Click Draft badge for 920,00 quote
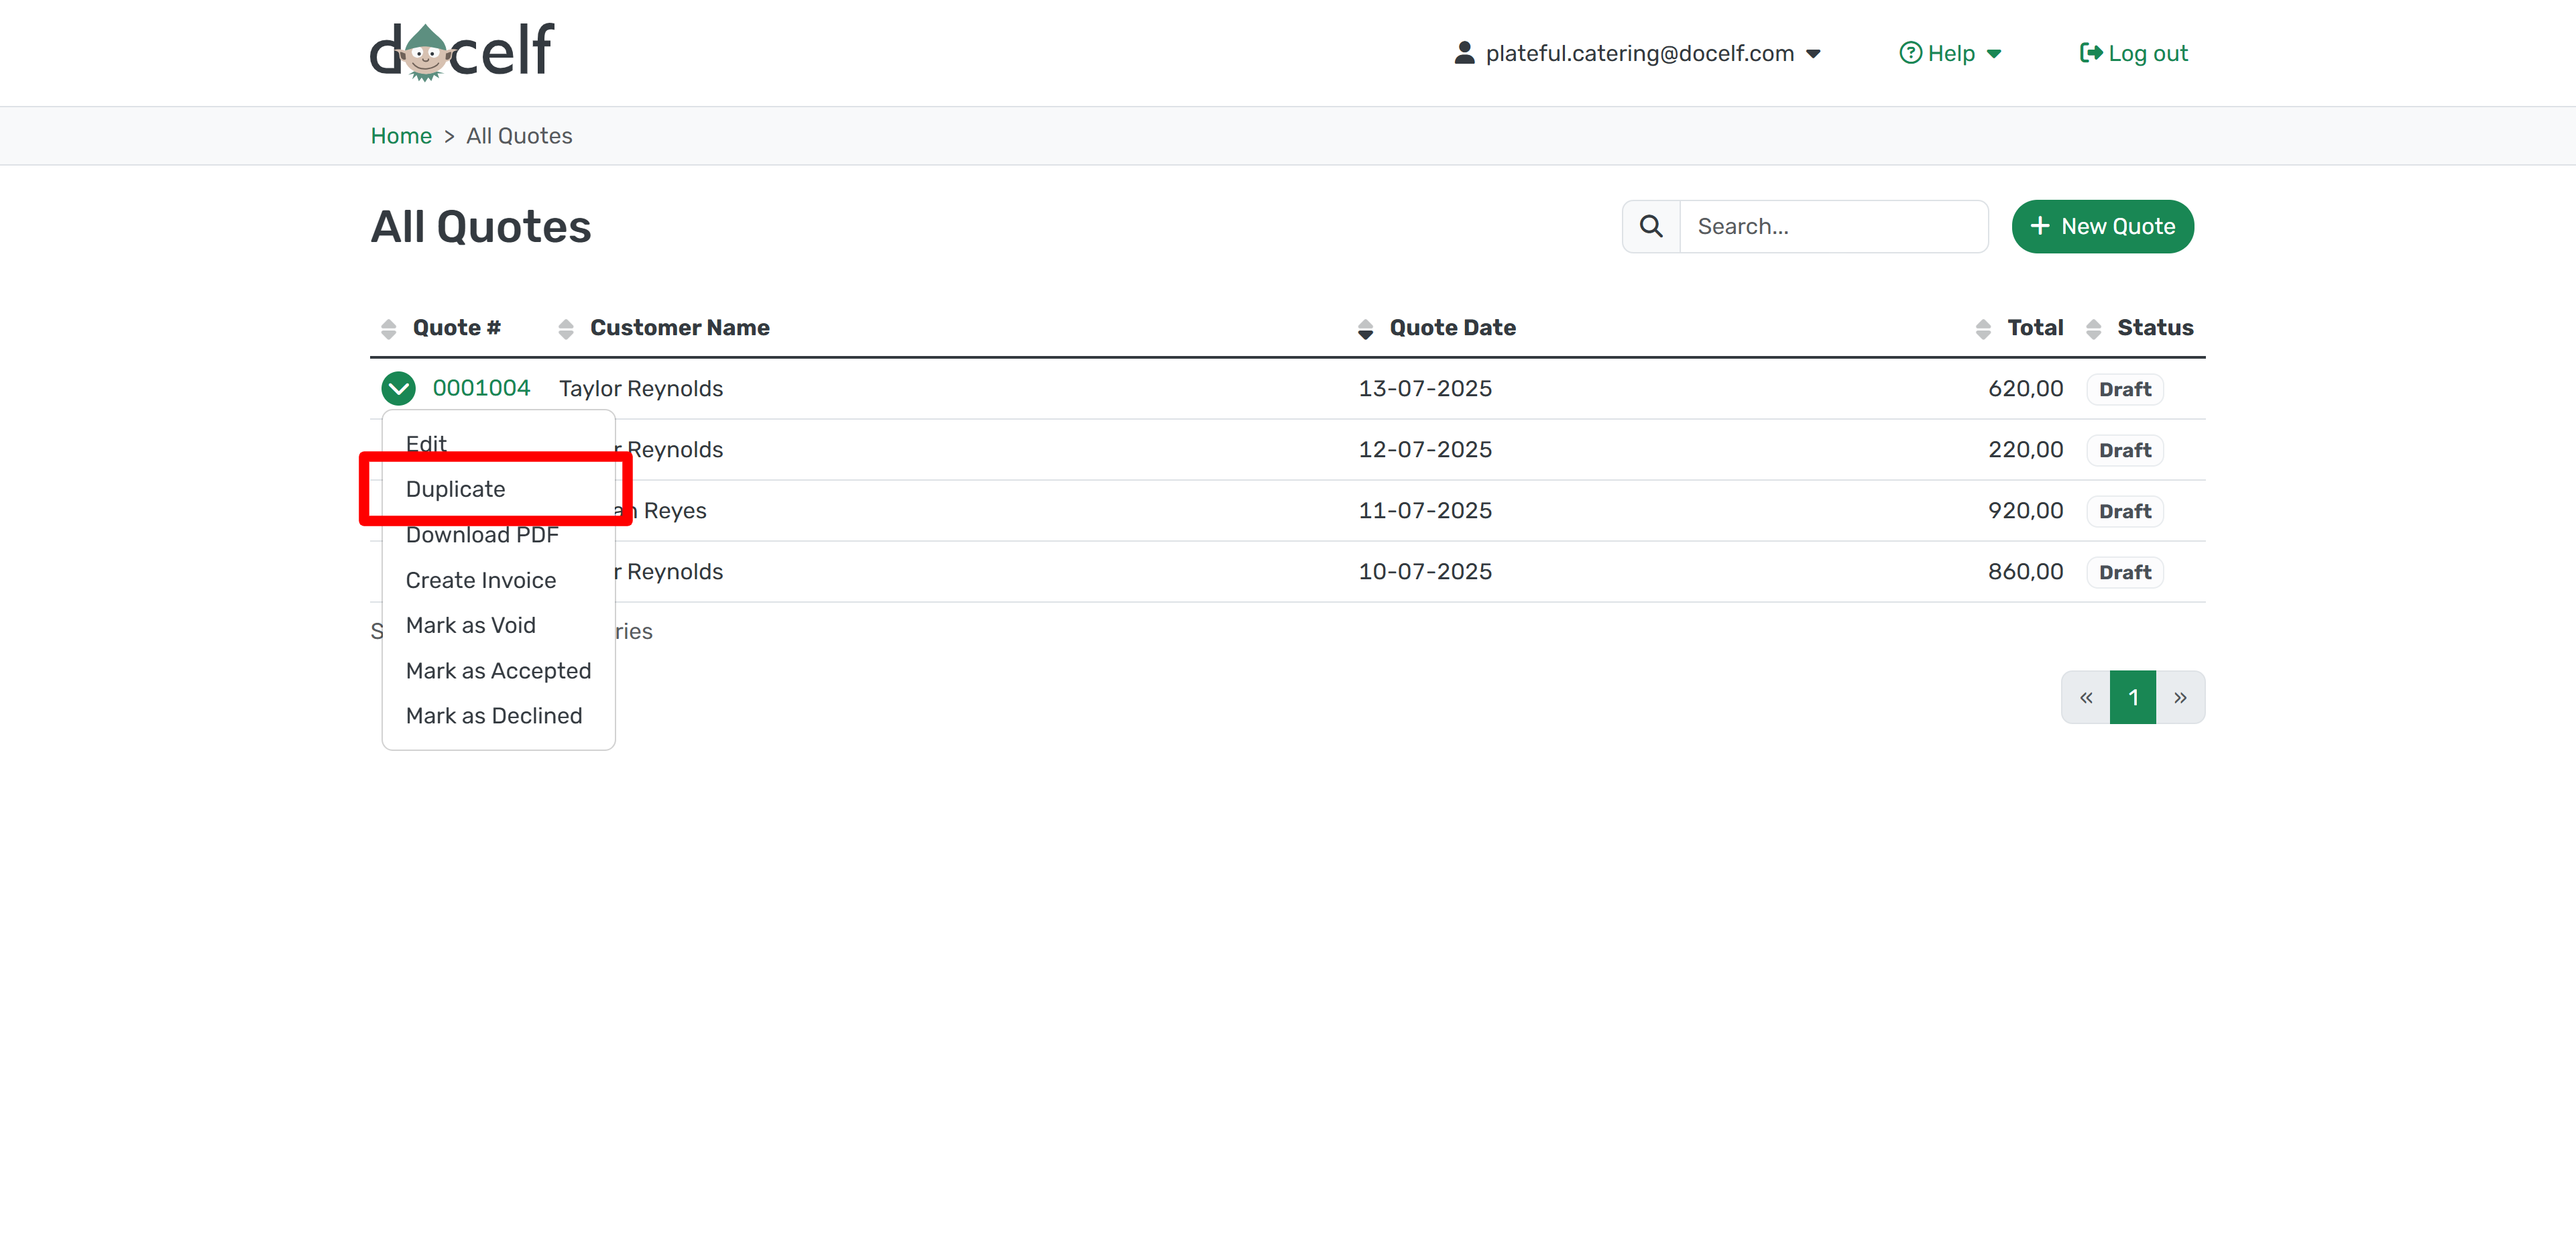The width and height of the screenshot is (2576, 1245). coord(2124,511)
